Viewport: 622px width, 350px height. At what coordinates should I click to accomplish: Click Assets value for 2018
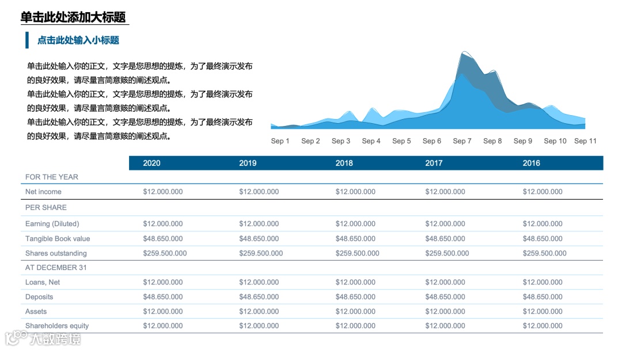tap(355, 311)
